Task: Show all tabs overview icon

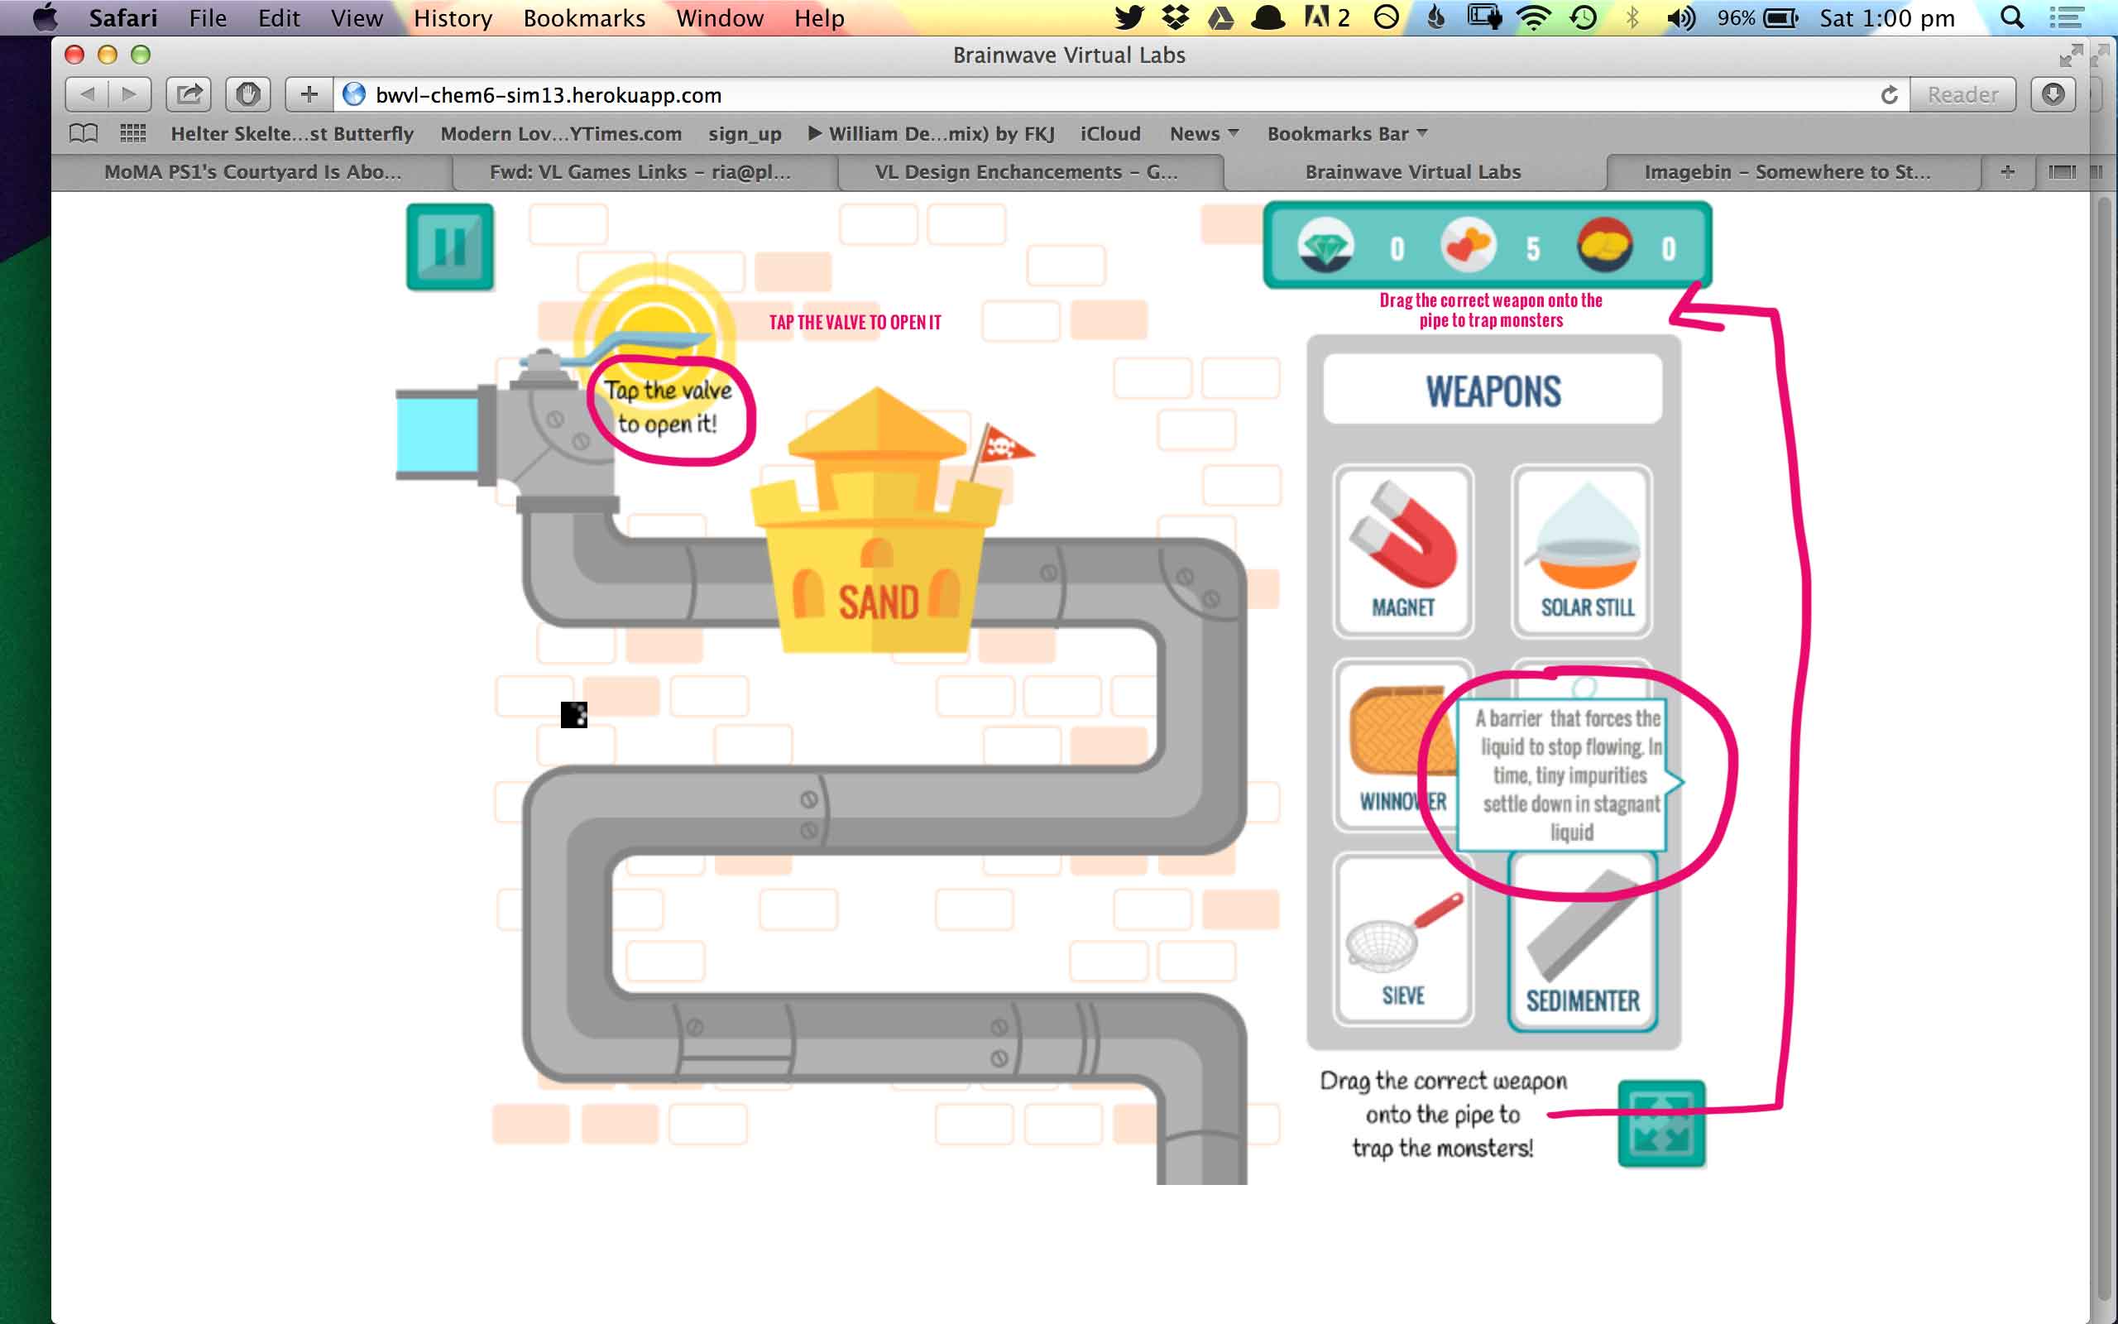Action: pos(2061,172)
